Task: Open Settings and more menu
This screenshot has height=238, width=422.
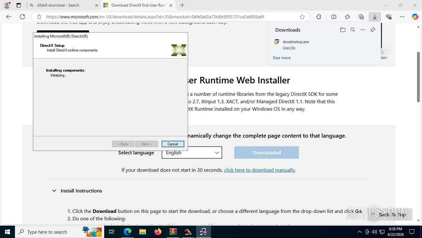Action: [x=402, y=17]
